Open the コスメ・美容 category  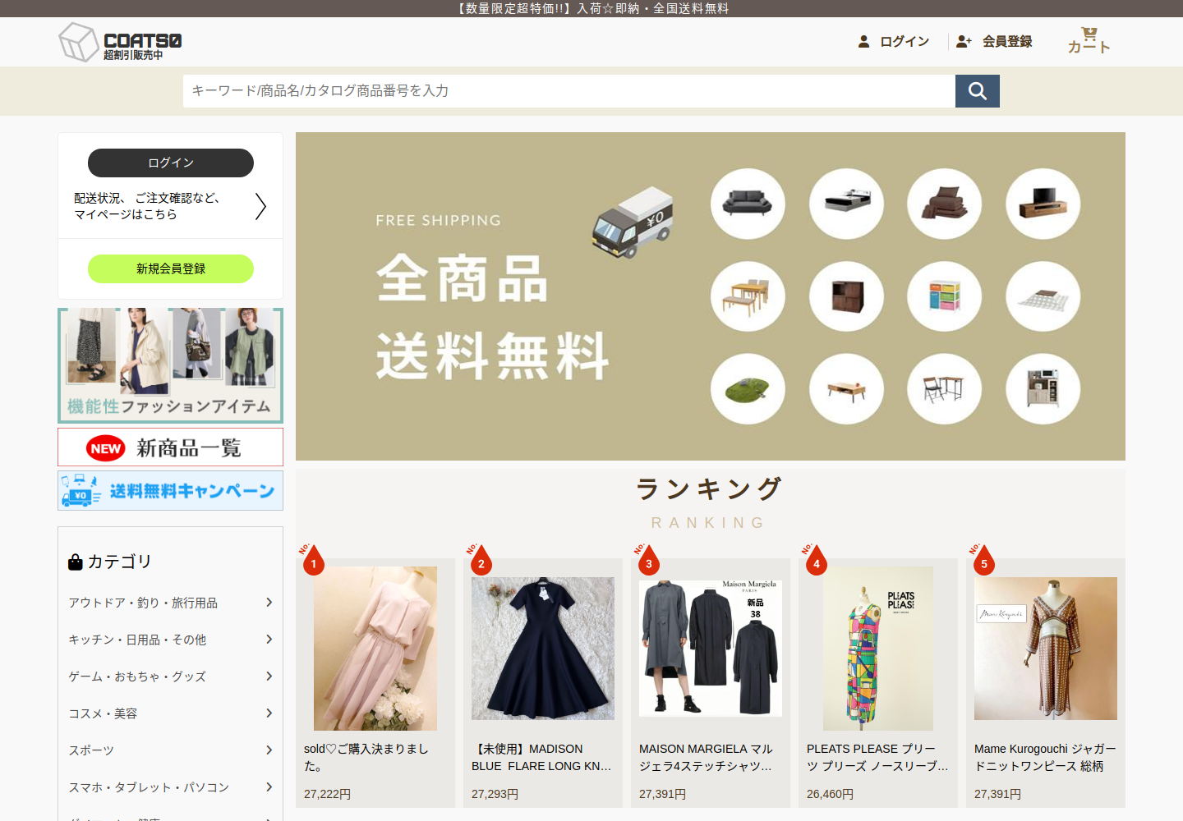tap(103, 713)
